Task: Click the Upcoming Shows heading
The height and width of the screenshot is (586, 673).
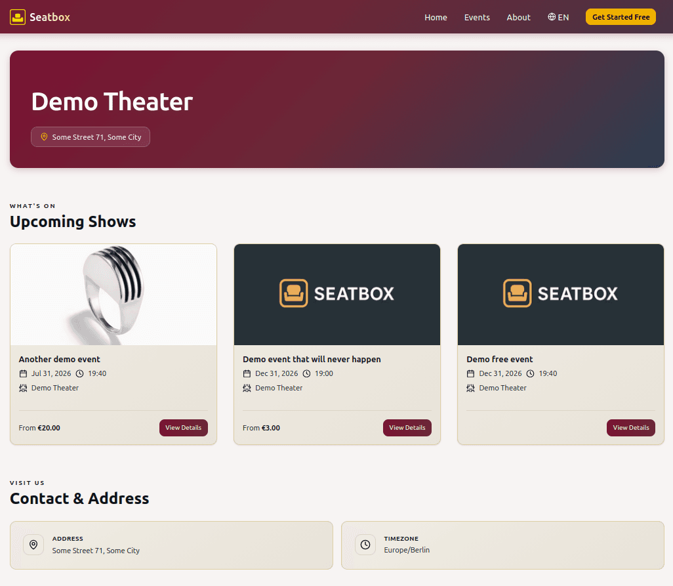Action: (73, 222)
